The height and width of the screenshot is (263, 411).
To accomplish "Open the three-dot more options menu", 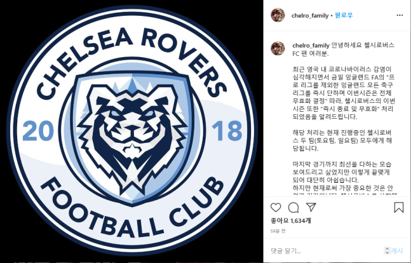I will click(x=400, y=15).
